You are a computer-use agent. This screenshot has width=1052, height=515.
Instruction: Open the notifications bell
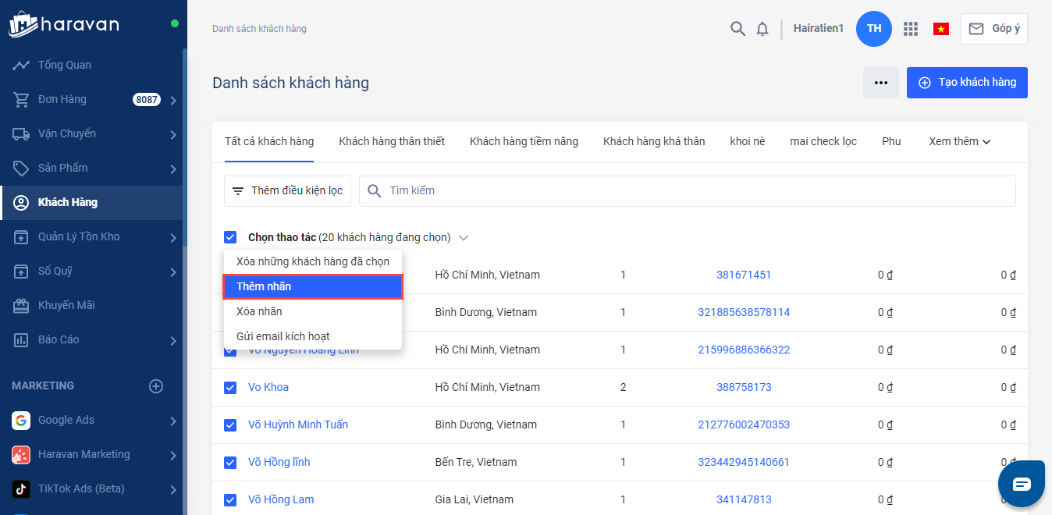(762, 29)
